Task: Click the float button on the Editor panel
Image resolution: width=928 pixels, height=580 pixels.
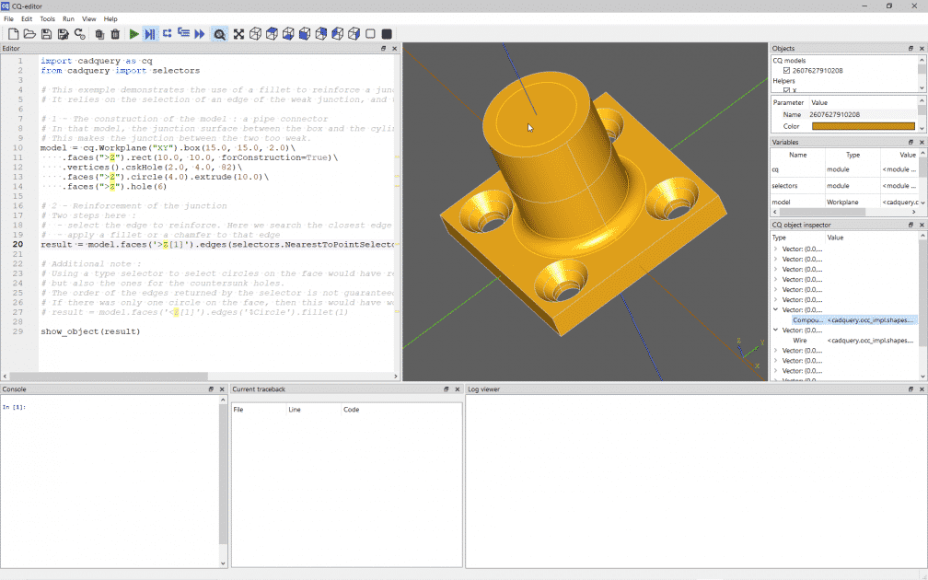Action: 384,48
